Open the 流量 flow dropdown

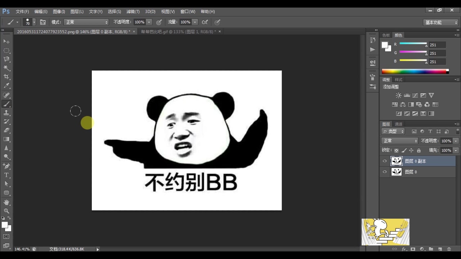[195, 22]
